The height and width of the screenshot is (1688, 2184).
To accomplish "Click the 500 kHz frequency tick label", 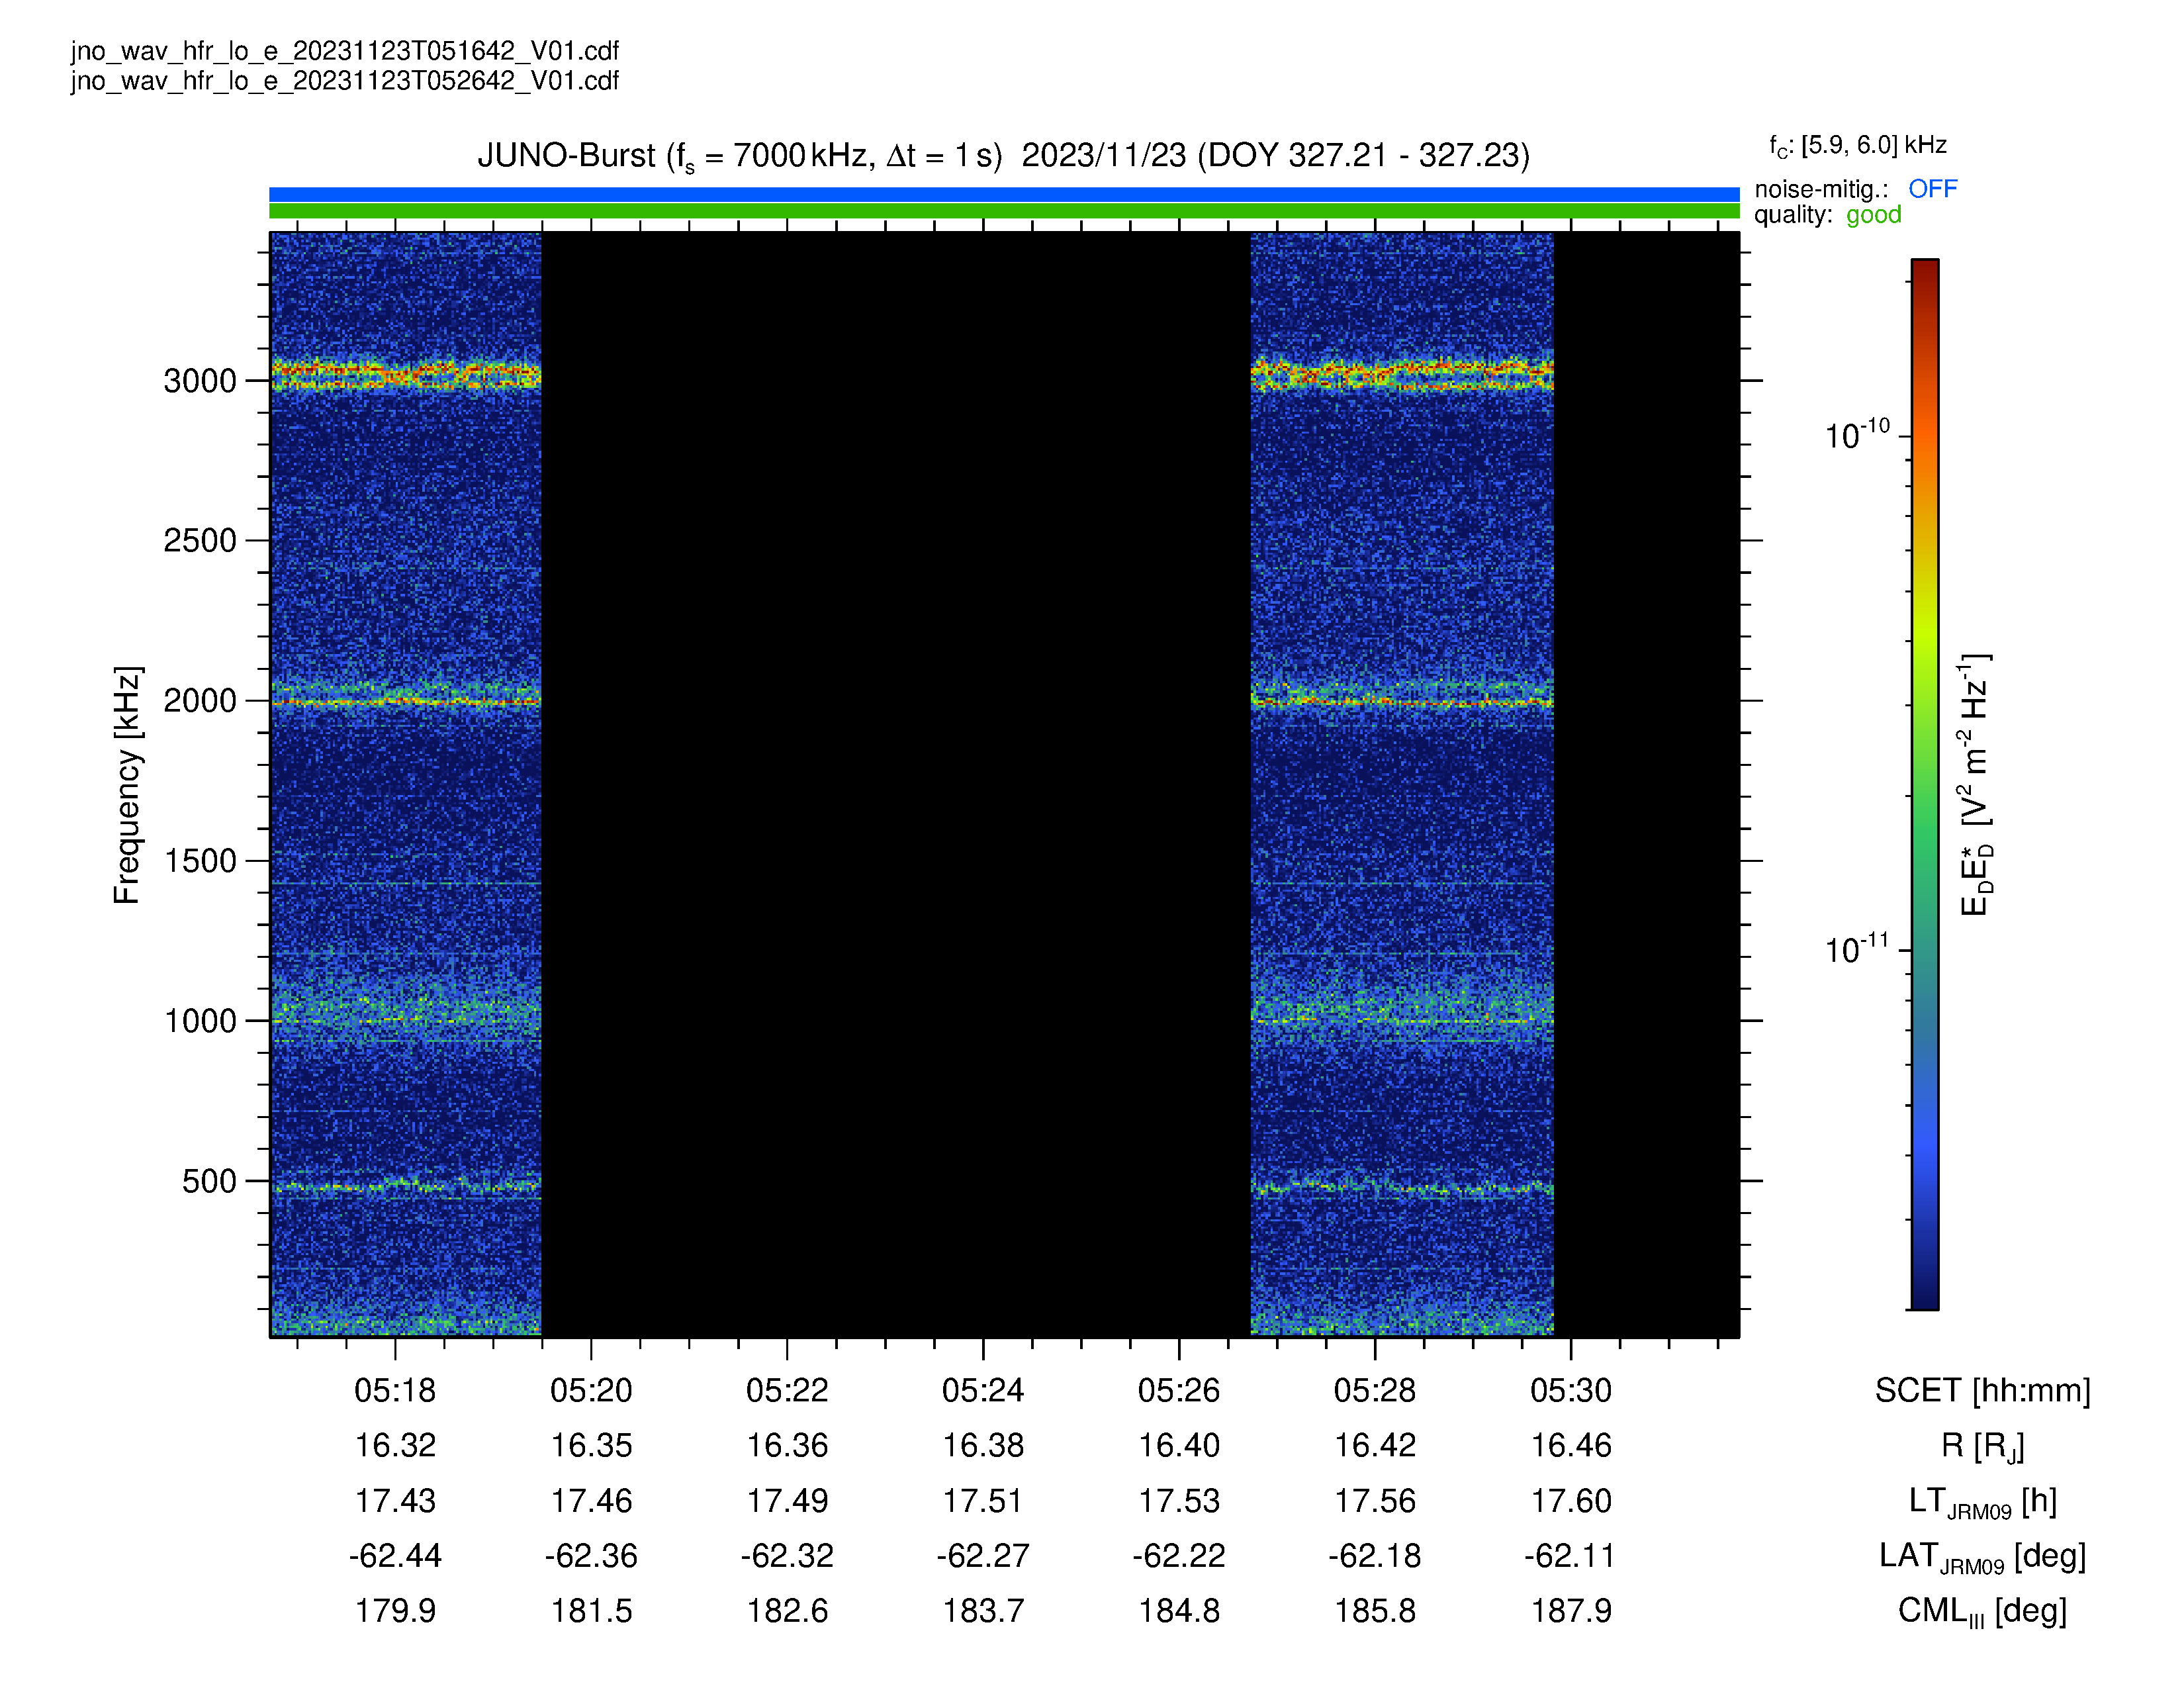I will (x=209, y=1181).
